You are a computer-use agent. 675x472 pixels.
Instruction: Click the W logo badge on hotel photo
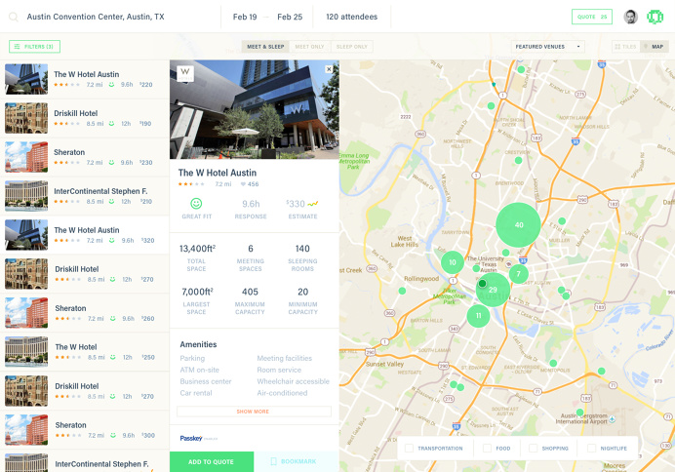[185, 73]
